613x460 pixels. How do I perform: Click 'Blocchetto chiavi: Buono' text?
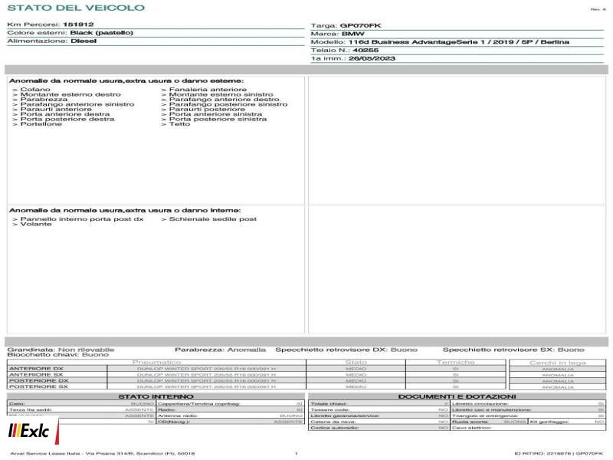58,355
